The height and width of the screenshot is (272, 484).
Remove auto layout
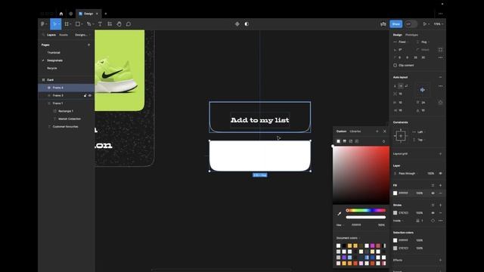click(x=440, y=77)
